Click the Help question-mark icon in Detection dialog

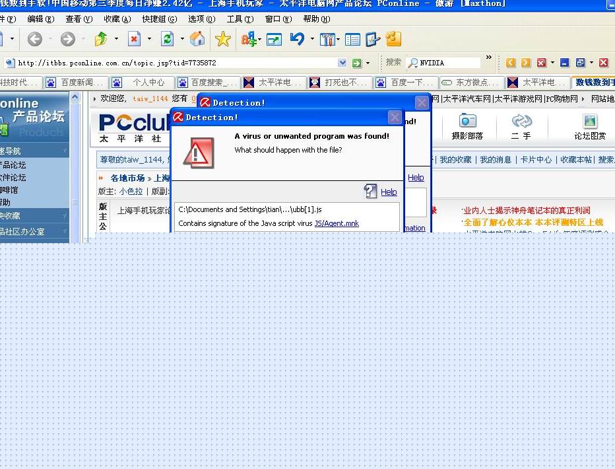370,191
